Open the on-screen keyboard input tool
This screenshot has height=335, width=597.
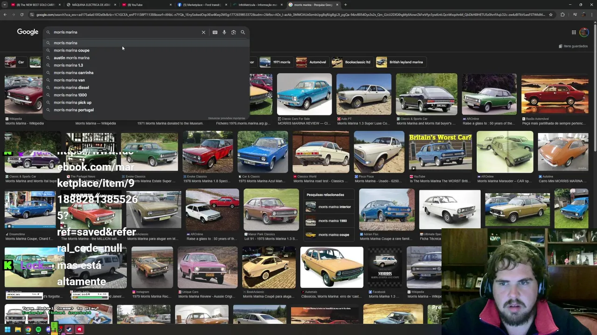[215, 32]
